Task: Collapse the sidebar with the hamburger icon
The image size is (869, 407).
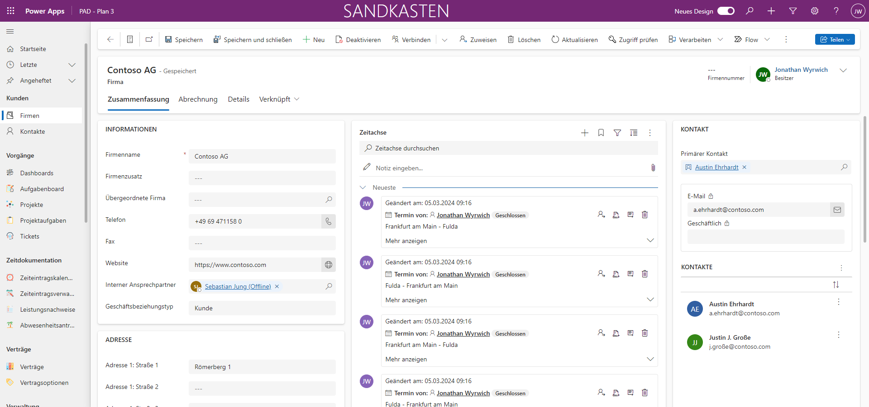Action: click(10, 31)
